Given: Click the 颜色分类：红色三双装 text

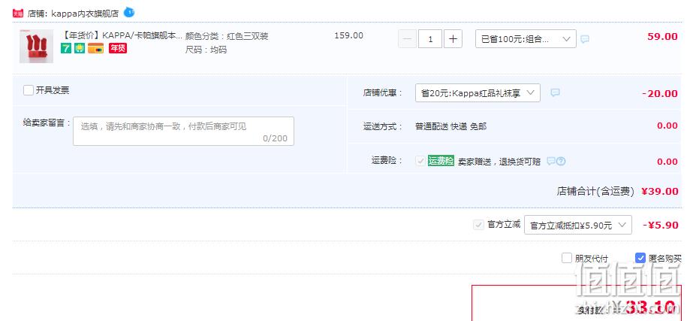Looking at the screenshot, I should [227, 36].
